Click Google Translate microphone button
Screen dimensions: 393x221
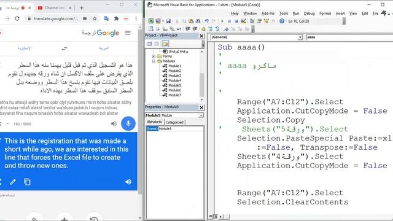128,123
